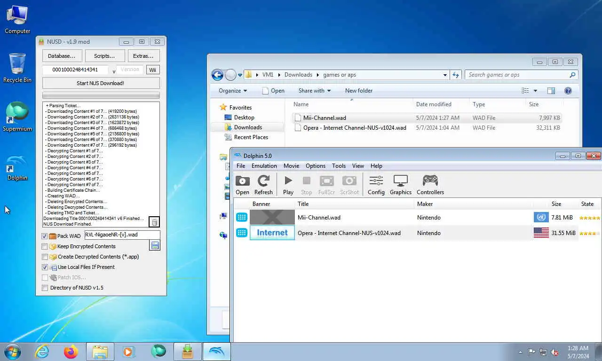Launch Firefox from the taskbar
The height and width of the screenshot is (361, 602).
(71, 352)
